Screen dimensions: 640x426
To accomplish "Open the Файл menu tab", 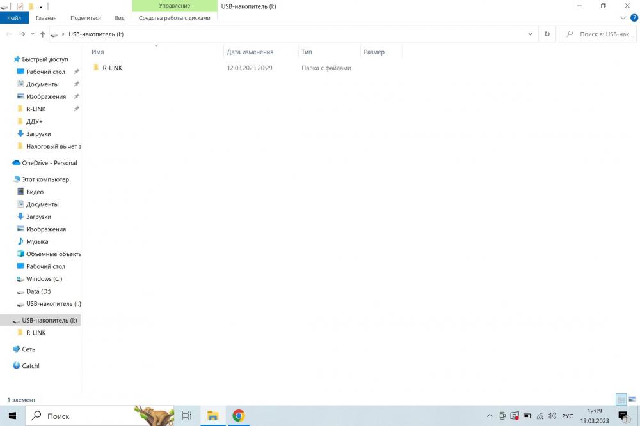I will click(x=14, y=18).
